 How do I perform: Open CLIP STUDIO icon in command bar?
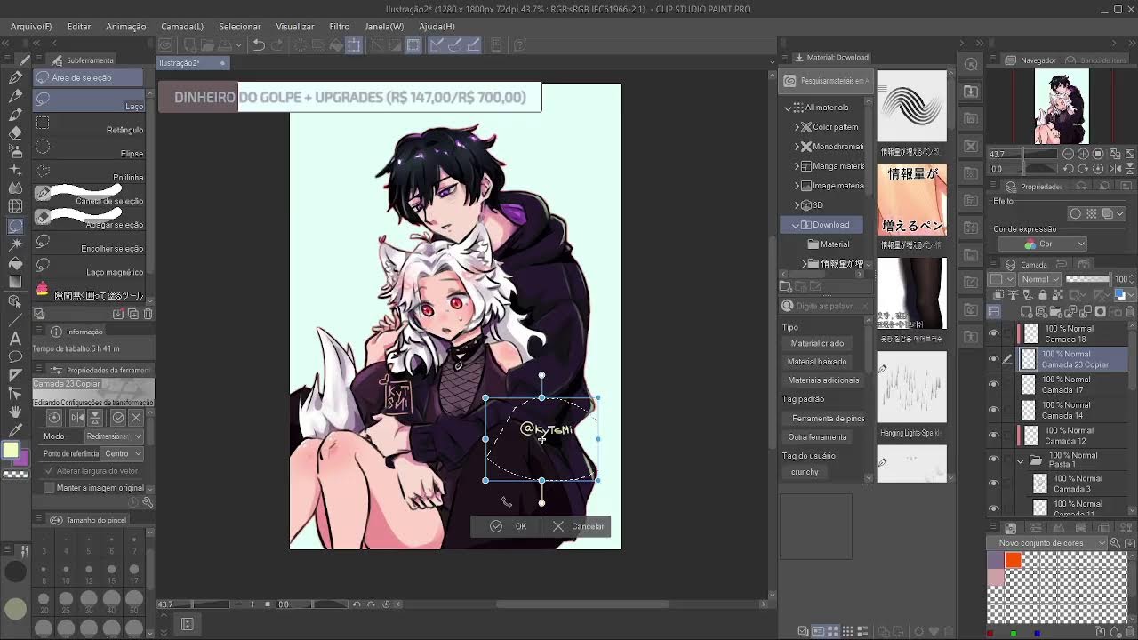click(165, 45)
